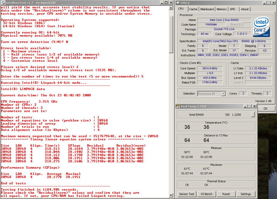The image size is (277, 199).
Task: Launch XS Bench in Real Temp
Action: tap(206, 194)
